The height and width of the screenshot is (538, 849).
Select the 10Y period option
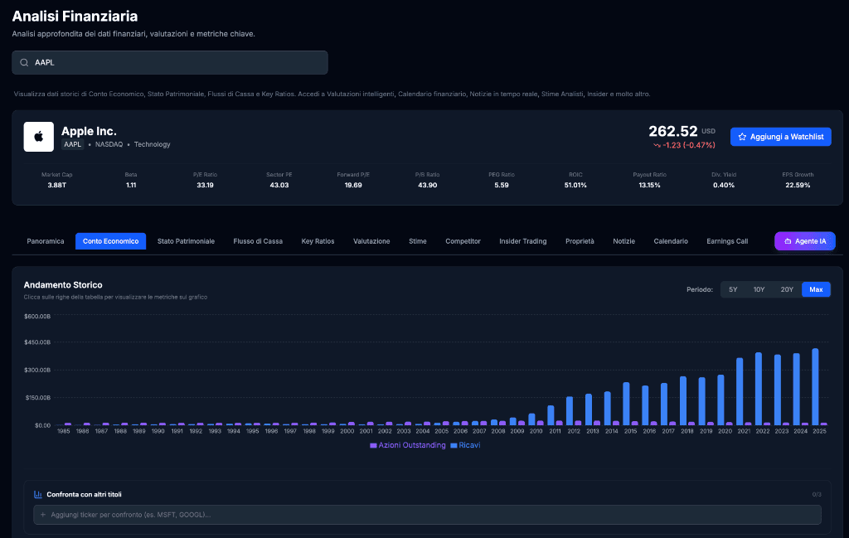click(x=759, y=289)
